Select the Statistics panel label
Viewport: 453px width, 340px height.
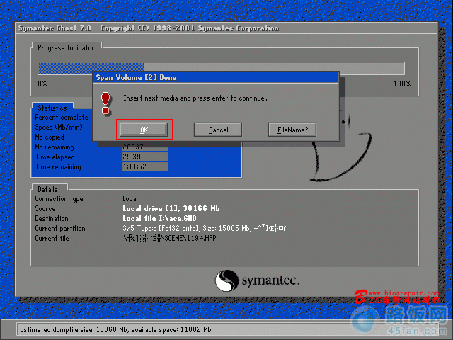point(52,108)
